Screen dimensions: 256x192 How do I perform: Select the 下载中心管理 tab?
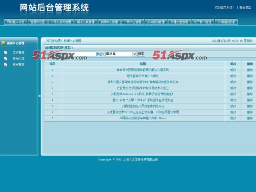(x=132, y=22)
